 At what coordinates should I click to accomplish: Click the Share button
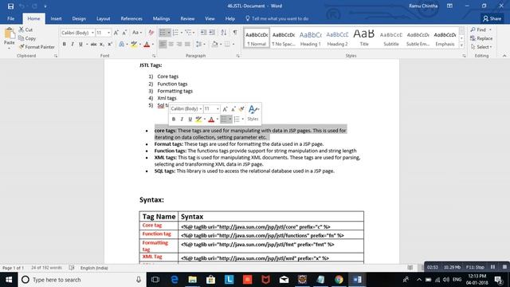click(x=492, y=18)
